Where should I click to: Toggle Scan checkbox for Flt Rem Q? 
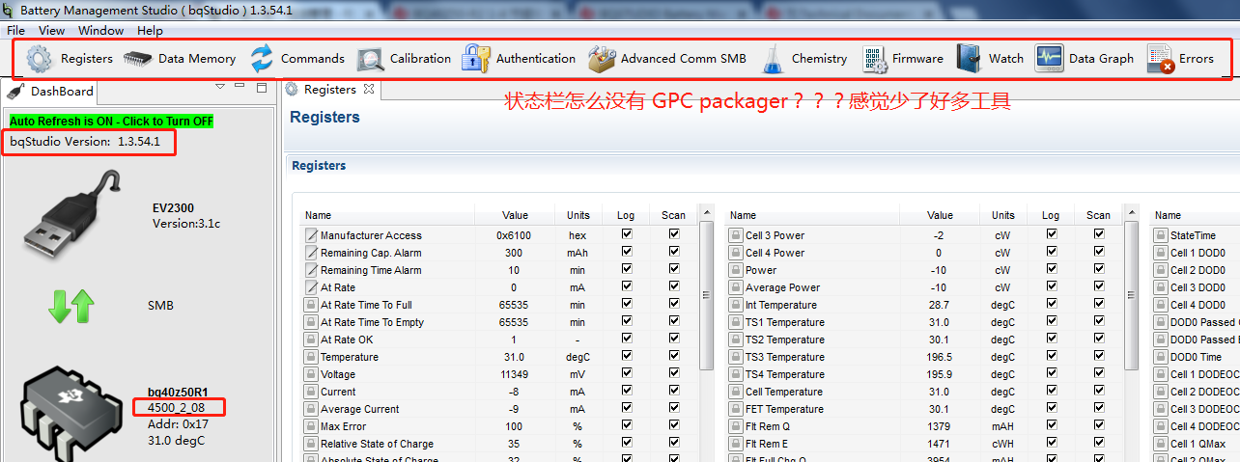(1099, 425)
